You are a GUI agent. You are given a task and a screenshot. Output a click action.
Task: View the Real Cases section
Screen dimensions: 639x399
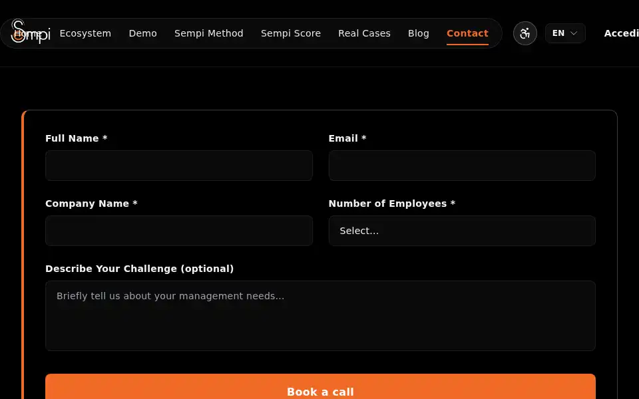tap(364, 33)
